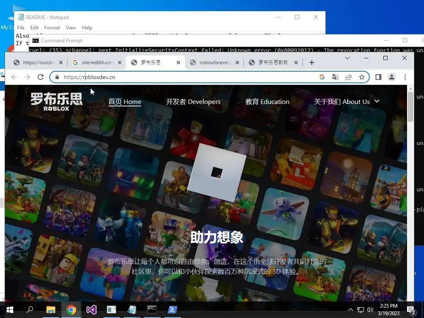Close the site:reddit.com tab
Screen dimensions: 424x318
point(120,63)
